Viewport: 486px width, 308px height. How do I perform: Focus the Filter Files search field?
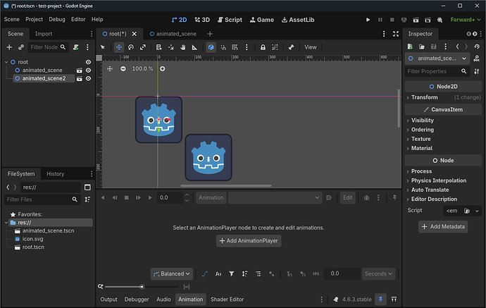click(42, 199)
